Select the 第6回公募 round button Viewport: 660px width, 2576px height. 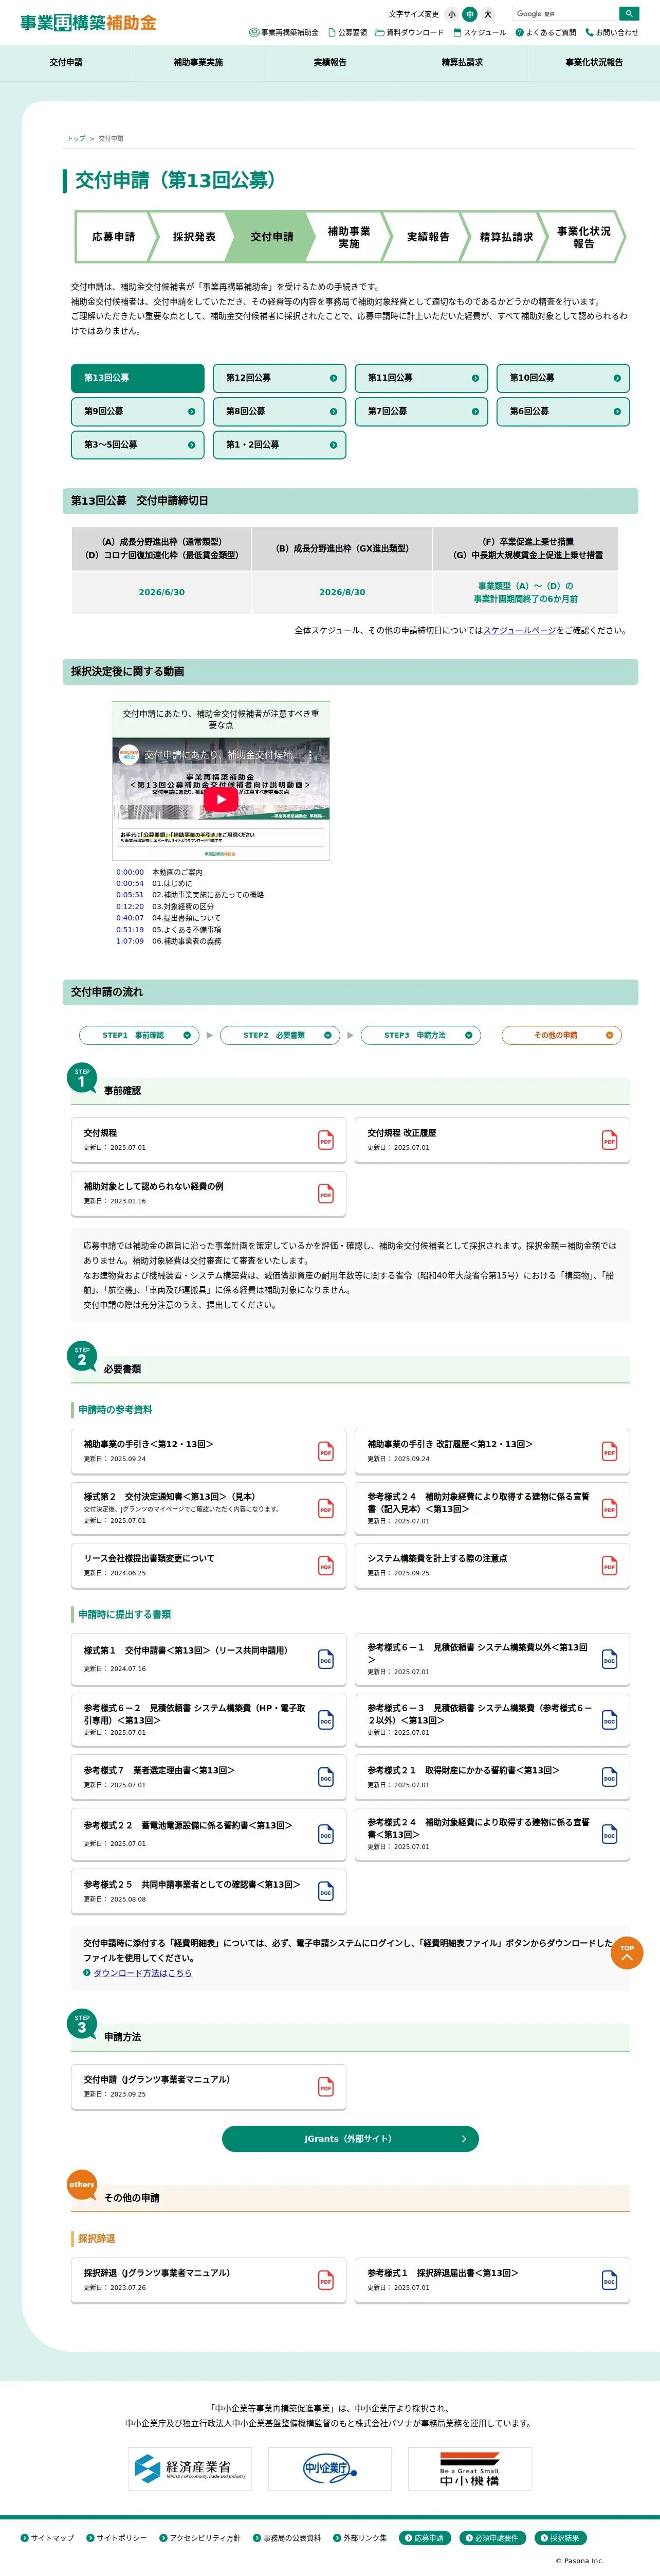pos(563,411)
